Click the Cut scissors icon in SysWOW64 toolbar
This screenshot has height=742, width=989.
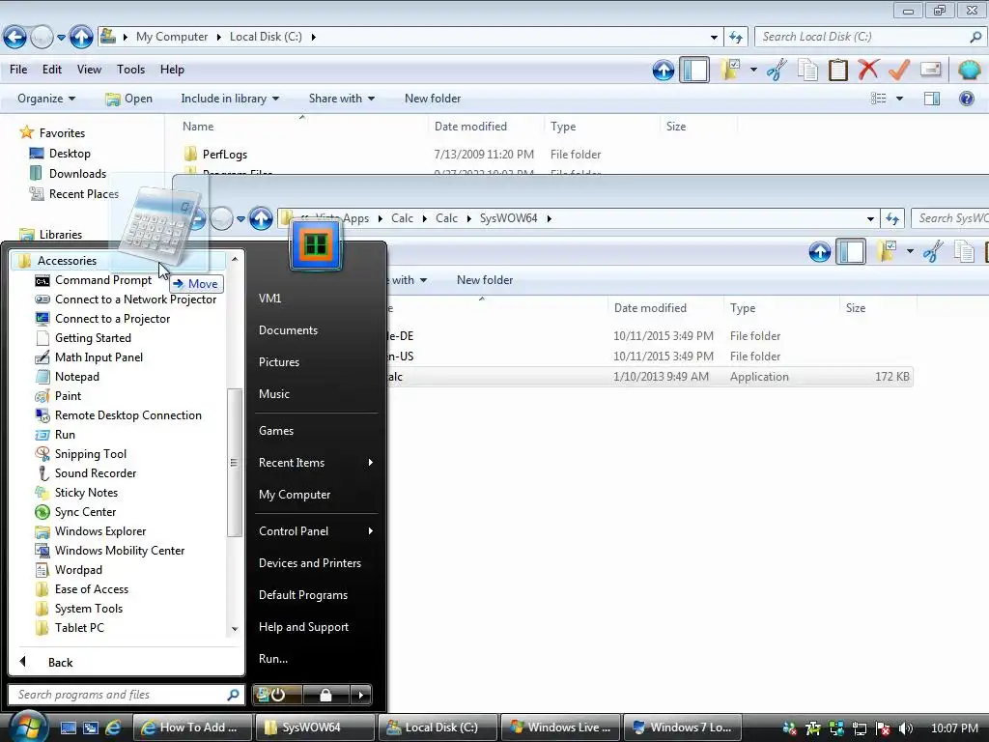pos(933,252)
